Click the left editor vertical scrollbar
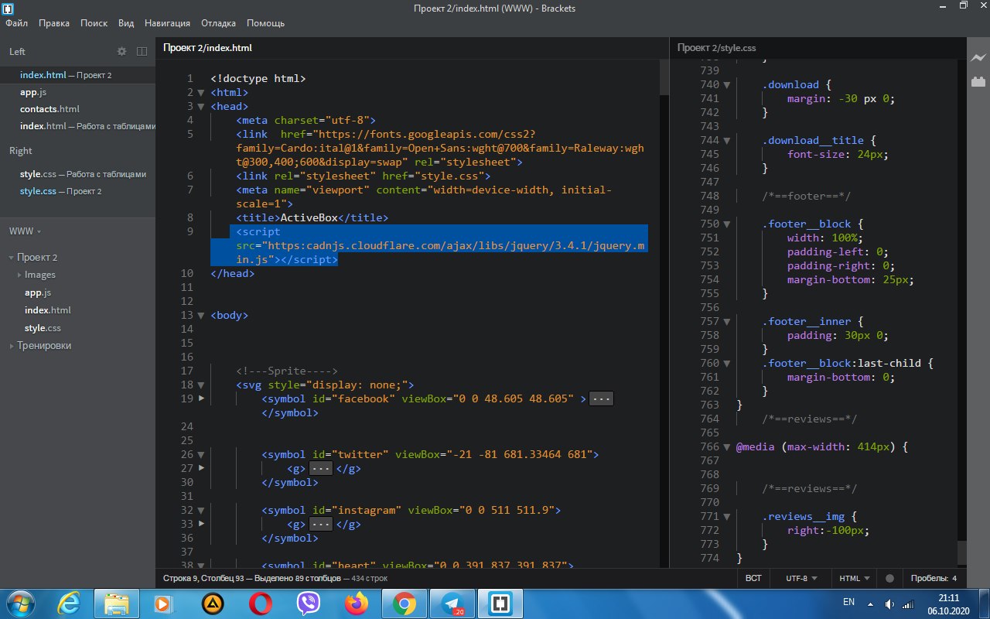Image resolution: width=990 pixels, height=619 pixels. pos(664,77)
